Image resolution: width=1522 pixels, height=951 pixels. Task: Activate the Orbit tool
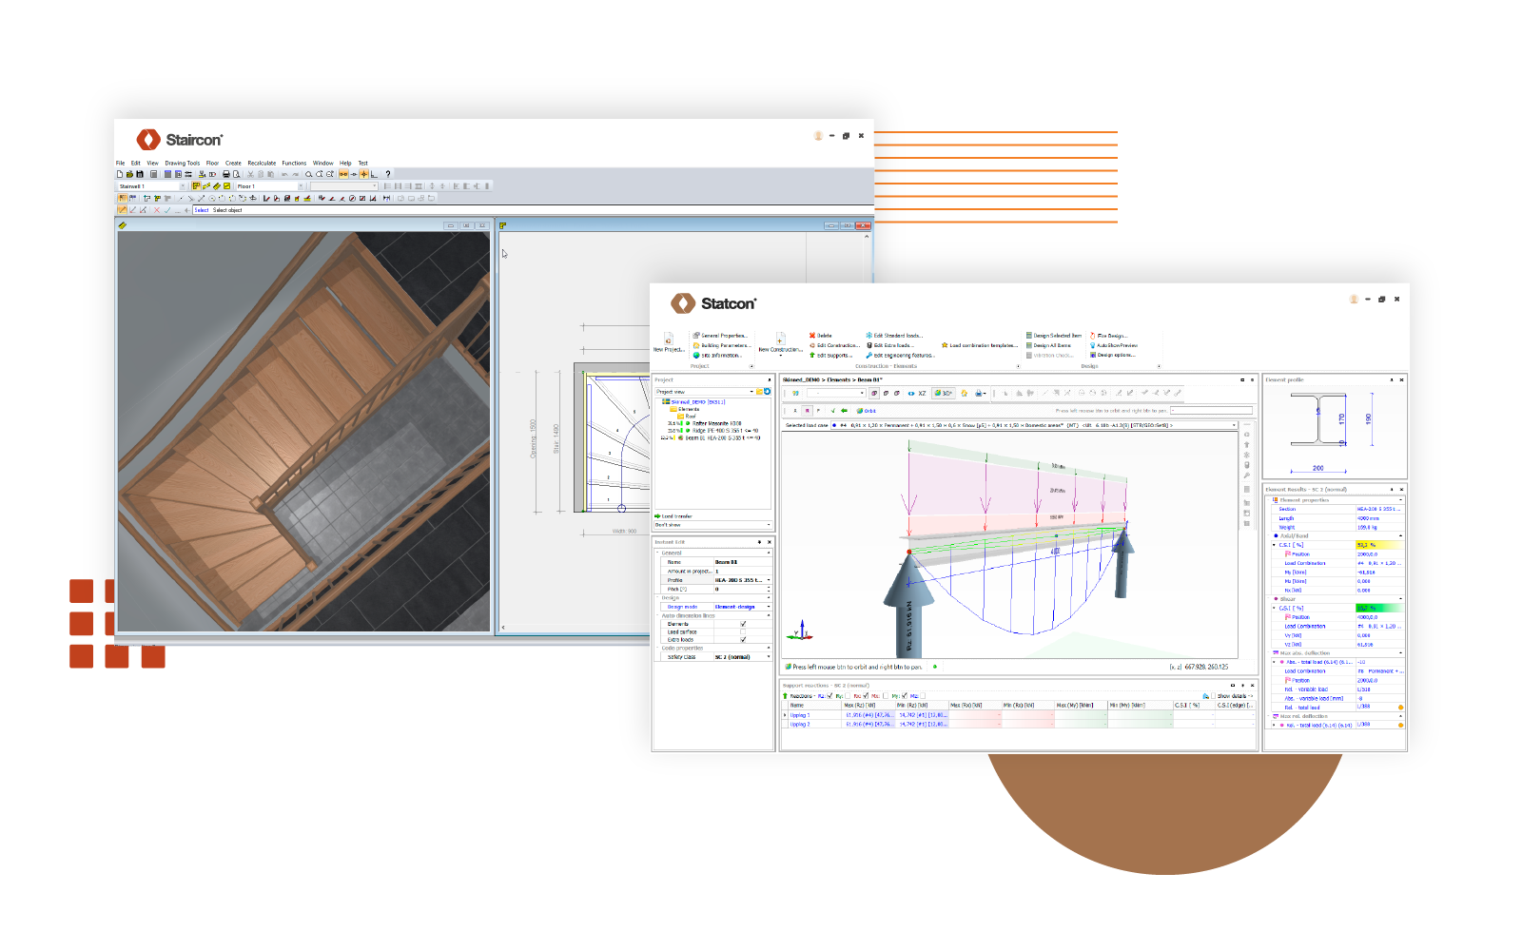tap(866, 411)
